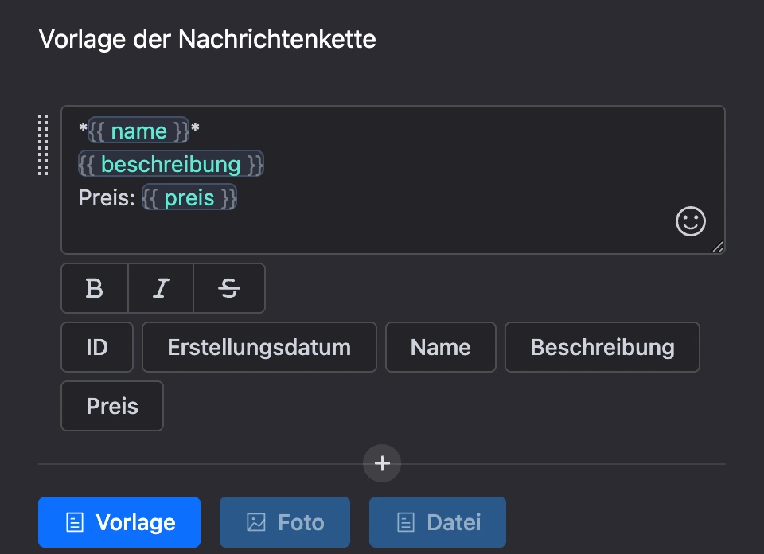Toggle bold formatting with the B button
Image resolution: width=764 pixels, height=554 pixels.
click(95, 288)
